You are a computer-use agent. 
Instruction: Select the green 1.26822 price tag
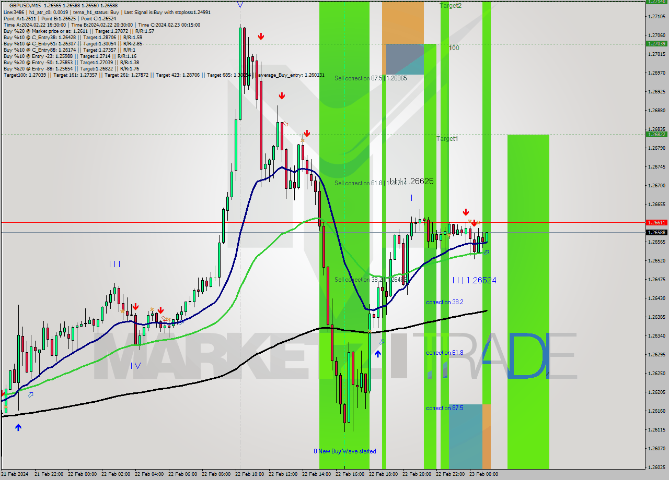coord(656,134)
